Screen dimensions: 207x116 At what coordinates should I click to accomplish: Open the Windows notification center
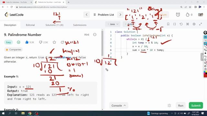click(x=203, y=113)
